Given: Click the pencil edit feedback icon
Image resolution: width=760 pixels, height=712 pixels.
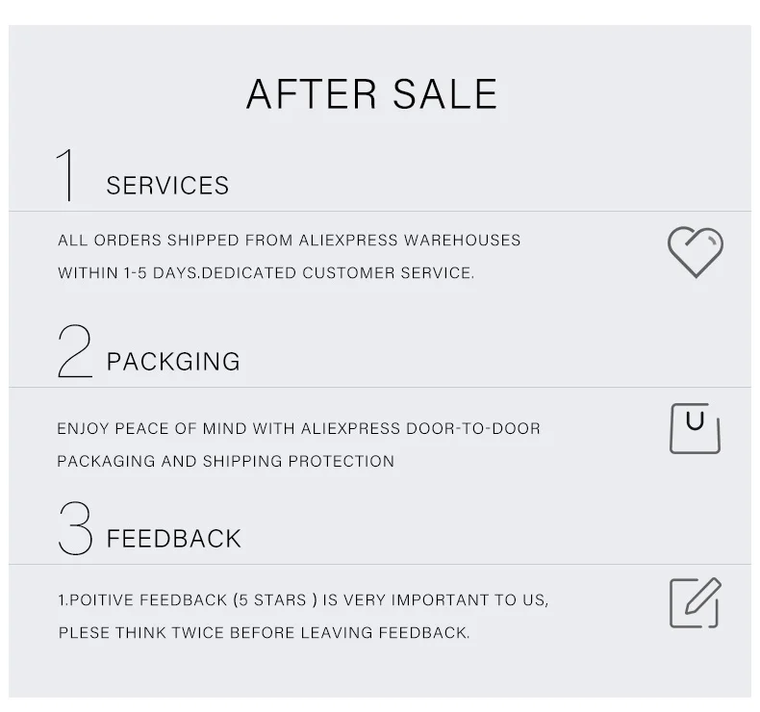Looking at the screenshot, I should [x=695, y=602].
